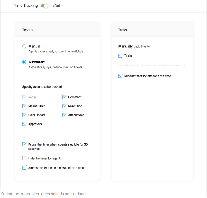This screenshot has height=198, width=207.
Task: Uncheck the Approvals checkbox
Action: [x=24, y=124]
